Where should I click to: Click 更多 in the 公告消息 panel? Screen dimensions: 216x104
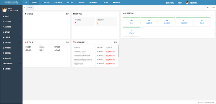coord(67,14)
